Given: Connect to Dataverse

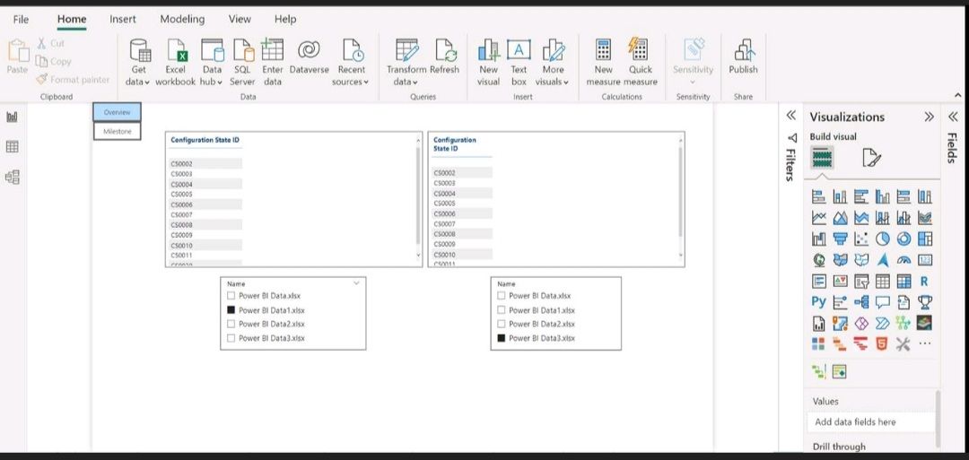Looking at the screenshot, I should (309, 56).
